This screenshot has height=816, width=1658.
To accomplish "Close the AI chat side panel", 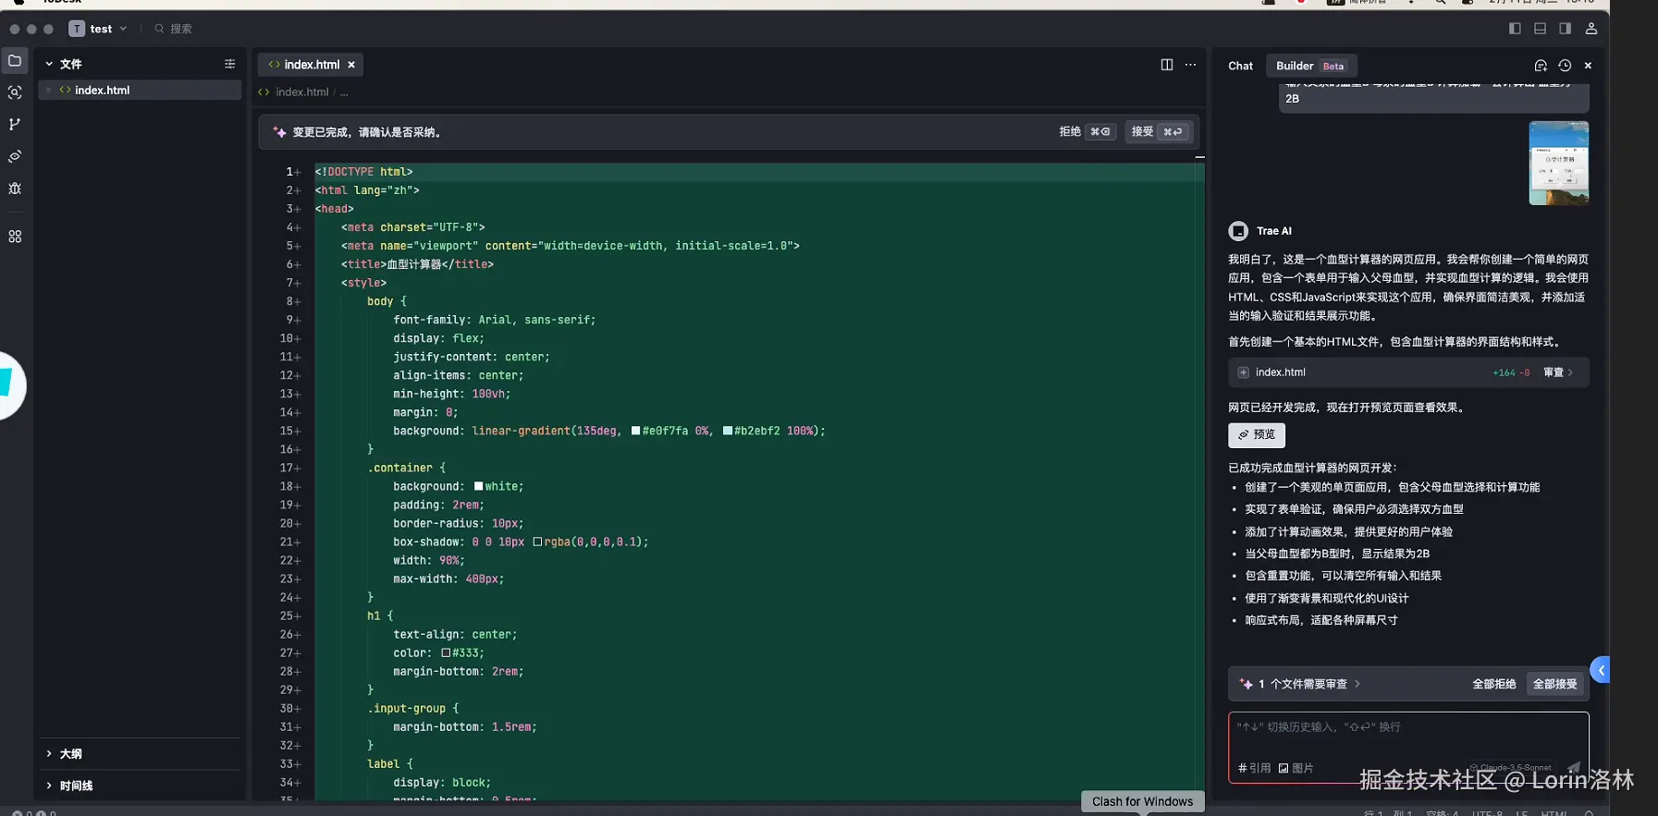I will pos(1589,66).
